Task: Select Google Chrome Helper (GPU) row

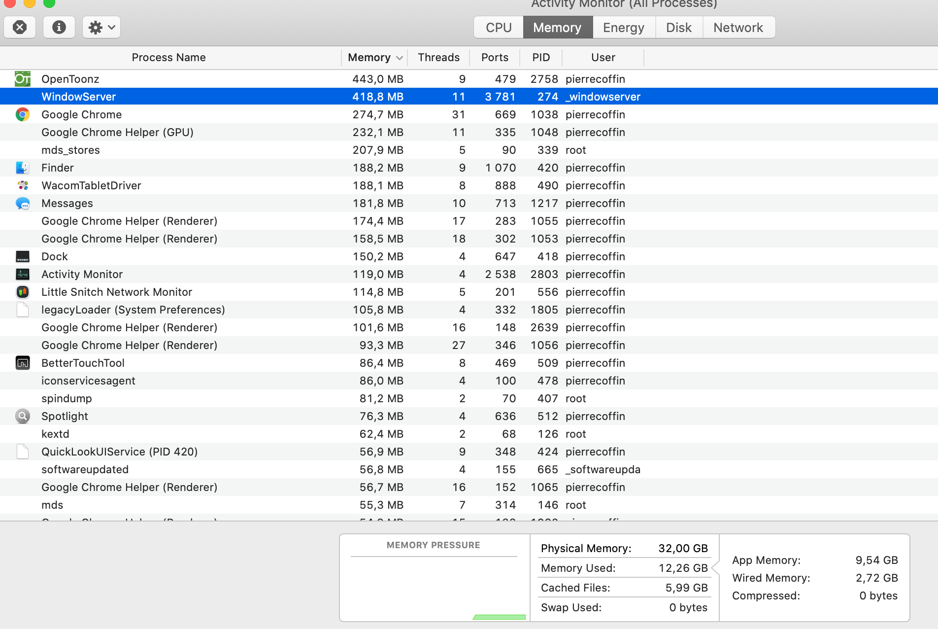Action: [x=469, y=132]
